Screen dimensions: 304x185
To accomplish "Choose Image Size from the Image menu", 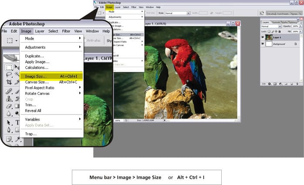I will click(37, 76).
